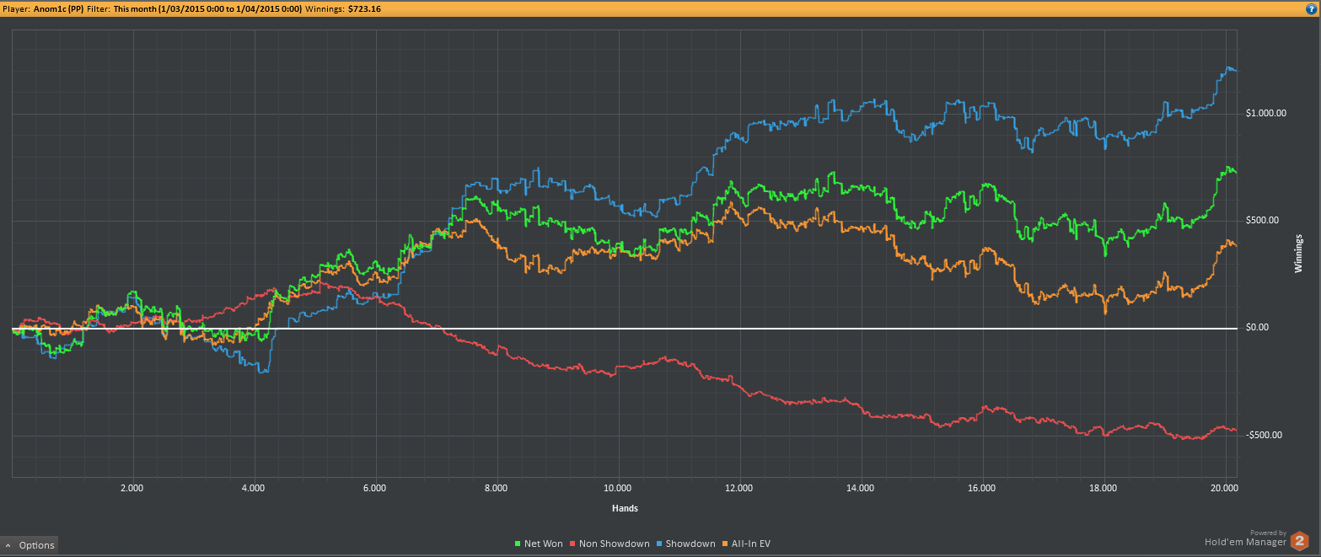The width and height of the screenshot is (1321, 557).
Task: Click the 14.000 hands axis label
Action: pyautogui.click(x=861, y=488)
